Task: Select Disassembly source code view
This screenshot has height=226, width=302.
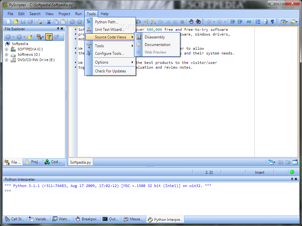Action: coord(157,37)
